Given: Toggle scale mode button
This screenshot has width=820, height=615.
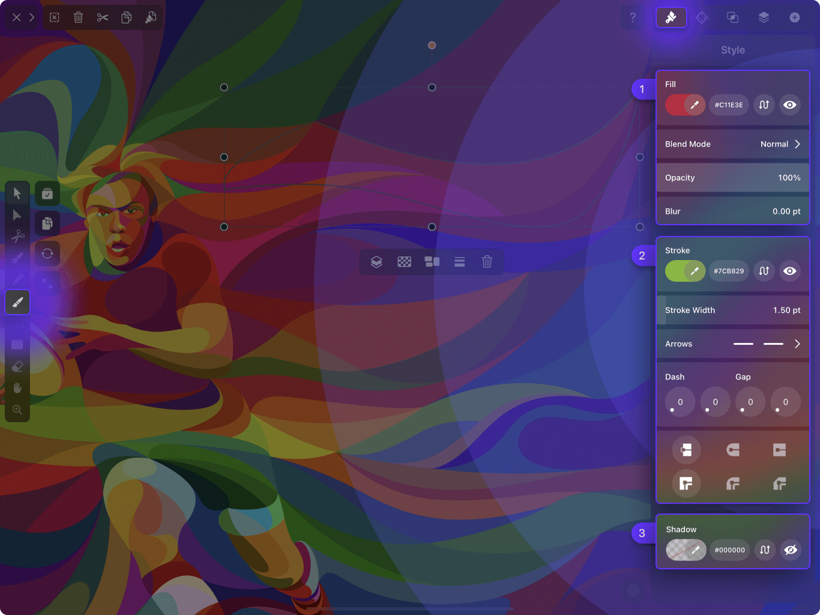Looking at the screenshot, I should [47, 283].
